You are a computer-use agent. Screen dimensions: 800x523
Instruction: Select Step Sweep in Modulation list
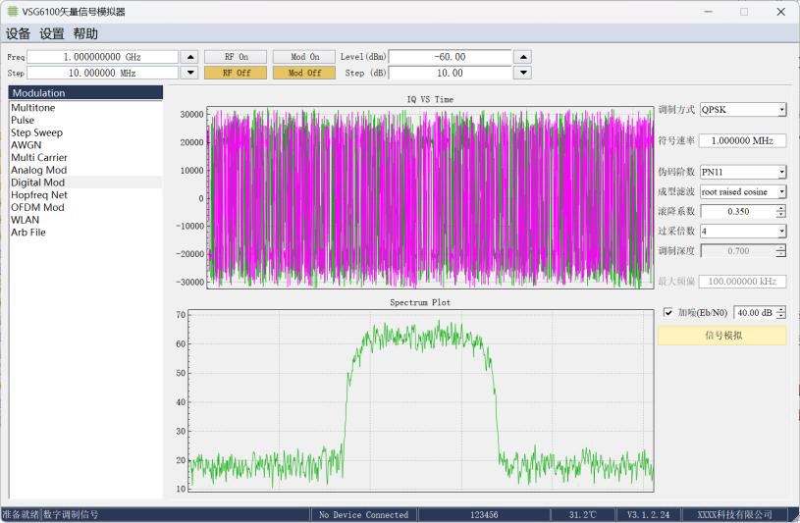tap(85, 132)
